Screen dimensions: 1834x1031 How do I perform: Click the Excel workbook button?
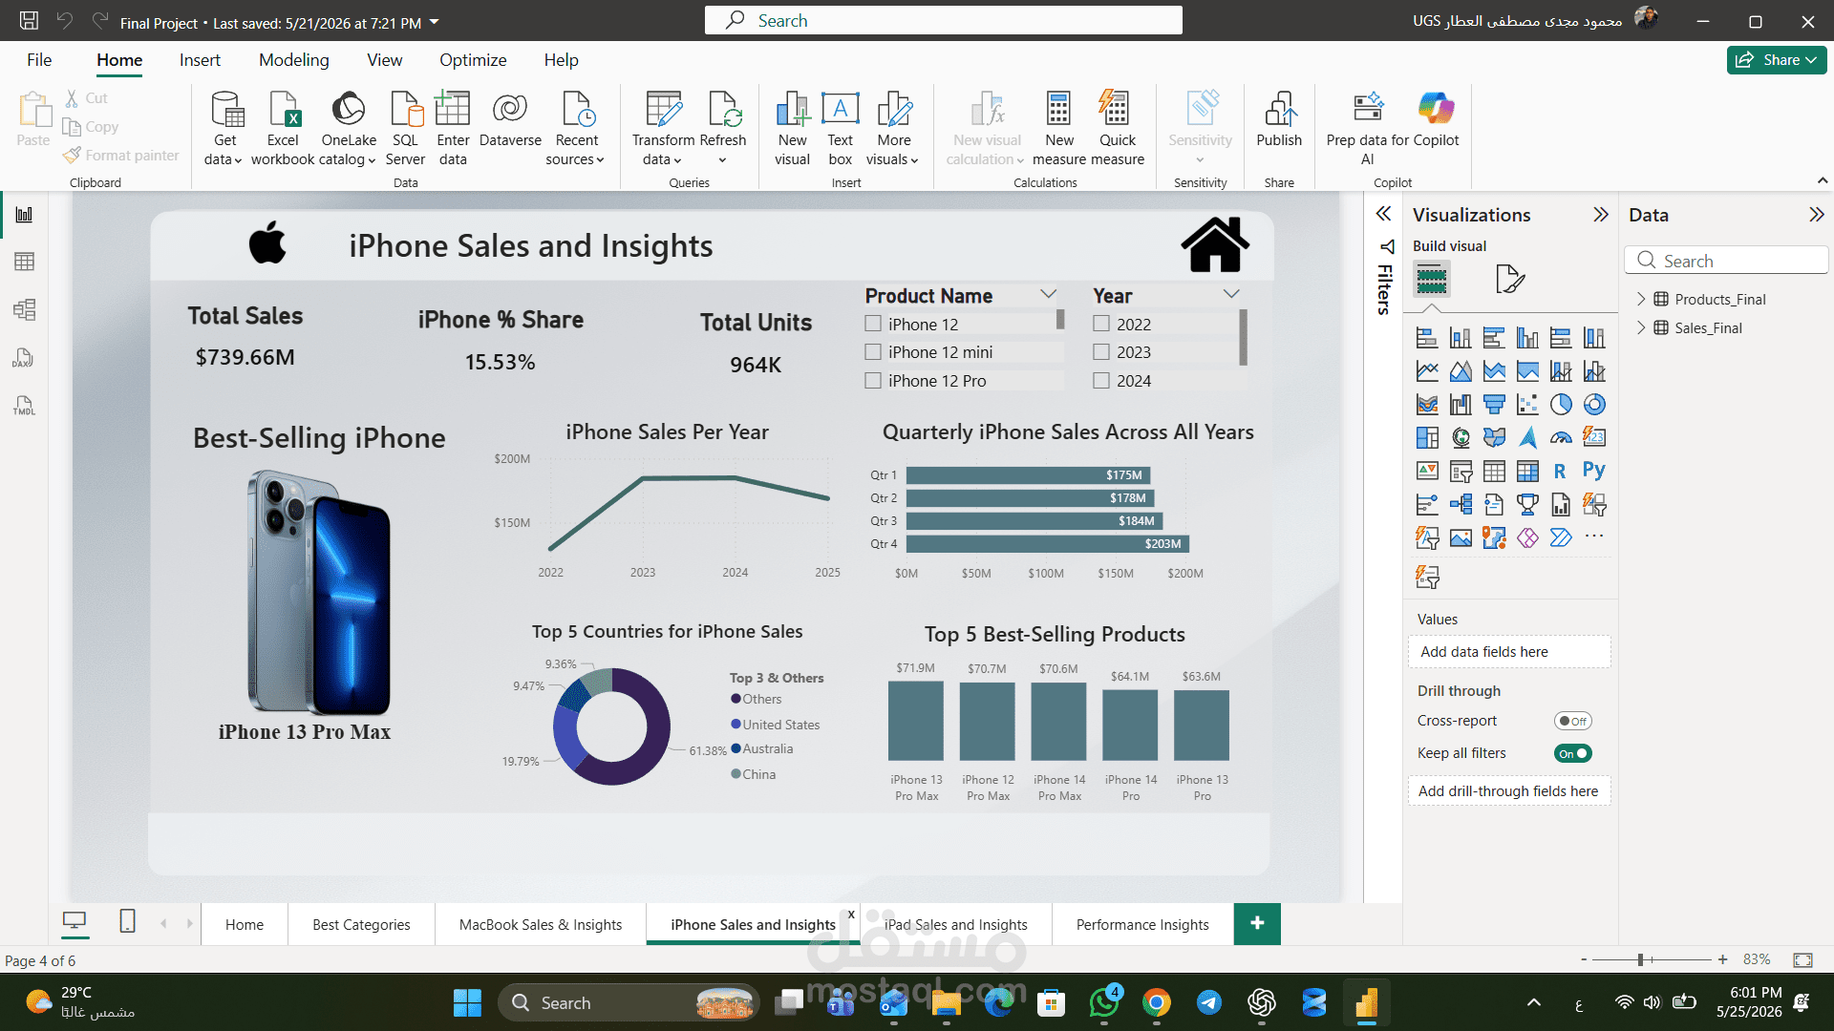click(283, 129)
